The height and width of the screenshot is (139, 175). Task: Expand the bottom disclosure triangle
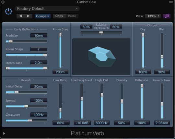pos(4,133)
